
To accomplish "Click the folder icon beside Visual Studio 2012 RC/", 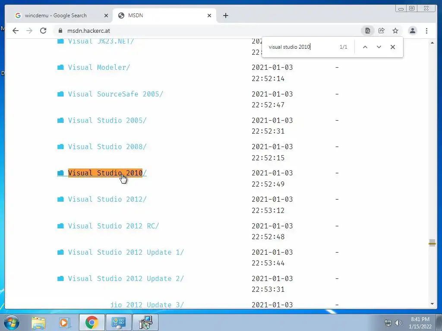I will (60, 226).
